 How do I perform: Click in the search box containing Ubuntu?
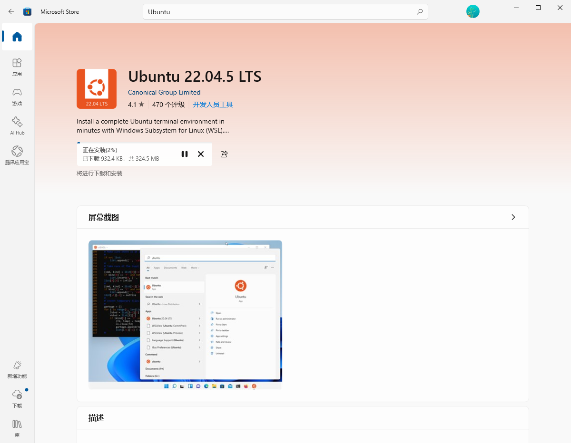285,12
